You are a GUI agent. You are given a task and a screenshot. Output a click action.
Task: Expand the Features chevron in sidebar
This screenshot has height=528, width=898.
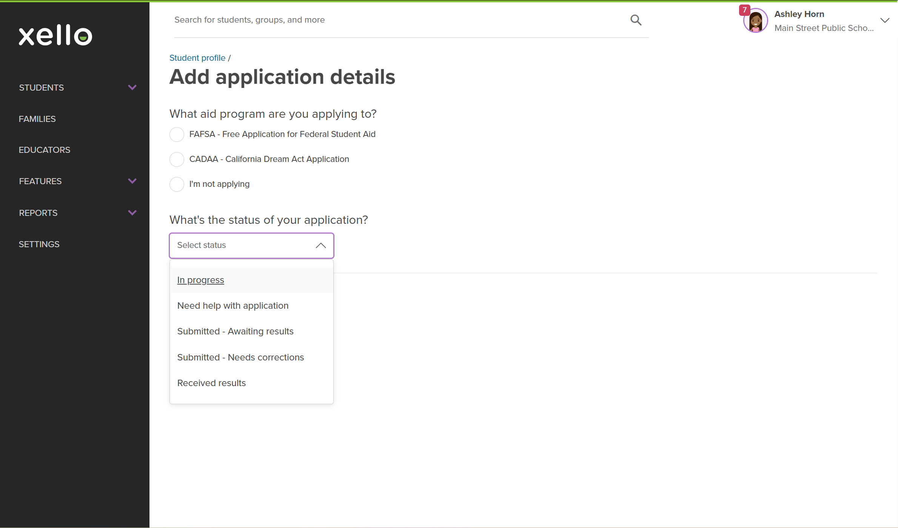[132, 181]
